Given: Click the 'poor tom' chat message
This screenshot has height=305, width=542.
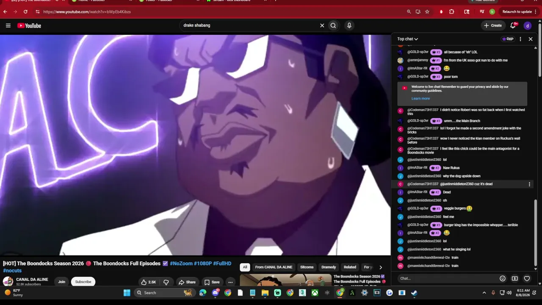Looking at the screenshot, I should pos(451,77).
